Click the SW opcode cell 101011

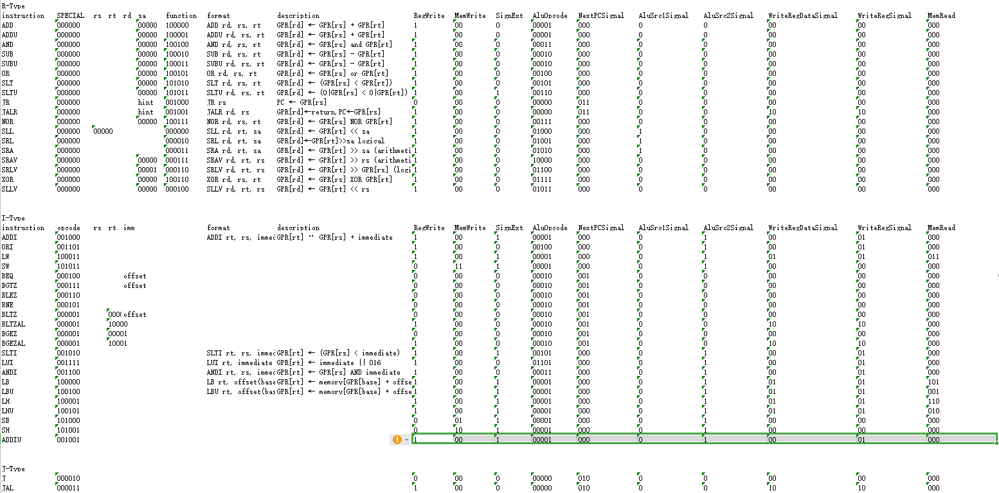(67, 265)
